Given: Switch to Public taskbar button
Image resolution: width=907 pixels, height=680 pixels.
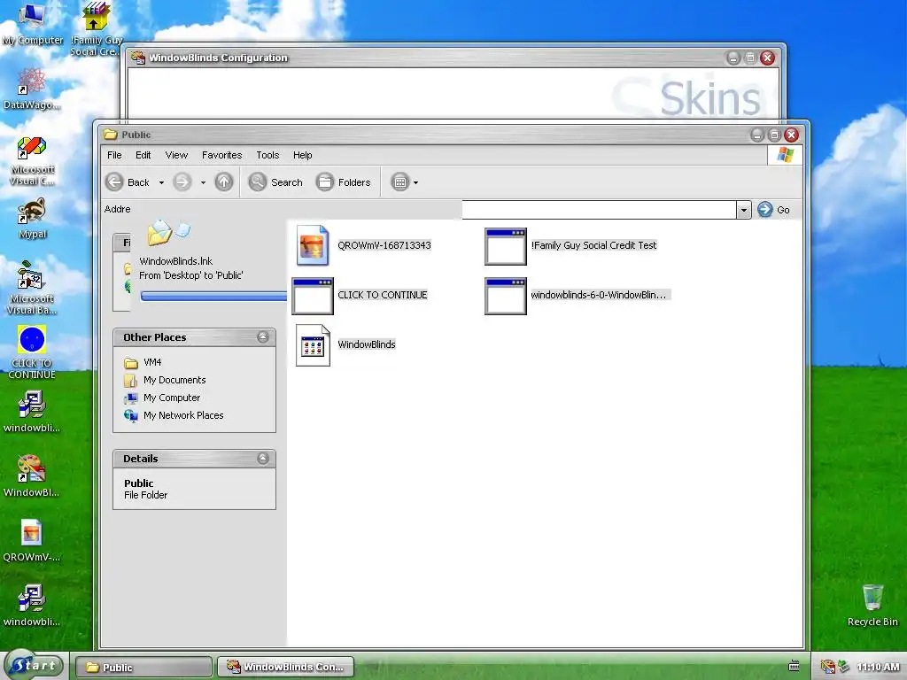Looking at the screenshot, I should tap(143, 667).
